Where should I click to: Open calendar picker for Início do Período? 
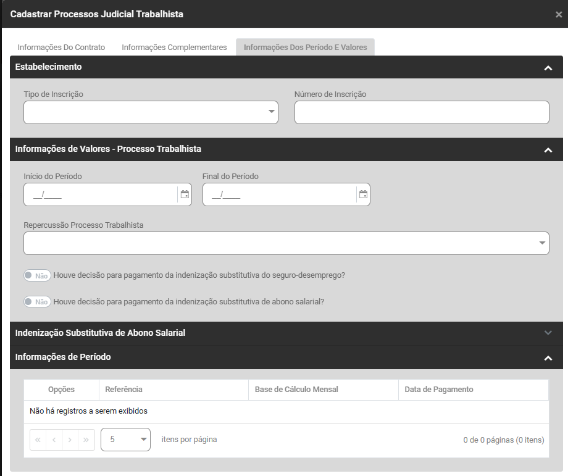click(185, 194)
